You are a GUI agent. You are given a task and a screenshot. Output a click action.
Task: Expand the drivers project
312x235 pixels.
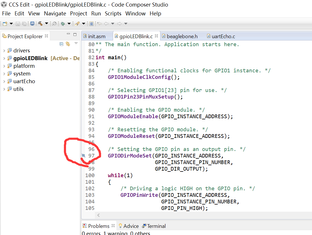click(4, 51)
